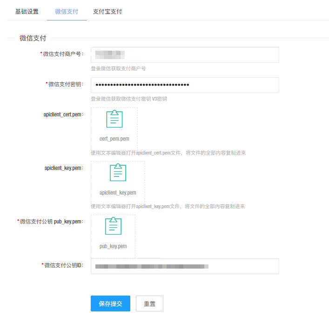Click the pub_key.pem clipboard upload icon
The image size is (329, 317).
coord(113,226)
